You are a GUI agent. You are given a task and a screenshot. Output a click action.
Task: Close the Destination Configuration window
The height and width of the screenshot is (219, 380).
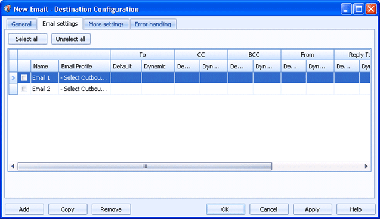(371, 9)
